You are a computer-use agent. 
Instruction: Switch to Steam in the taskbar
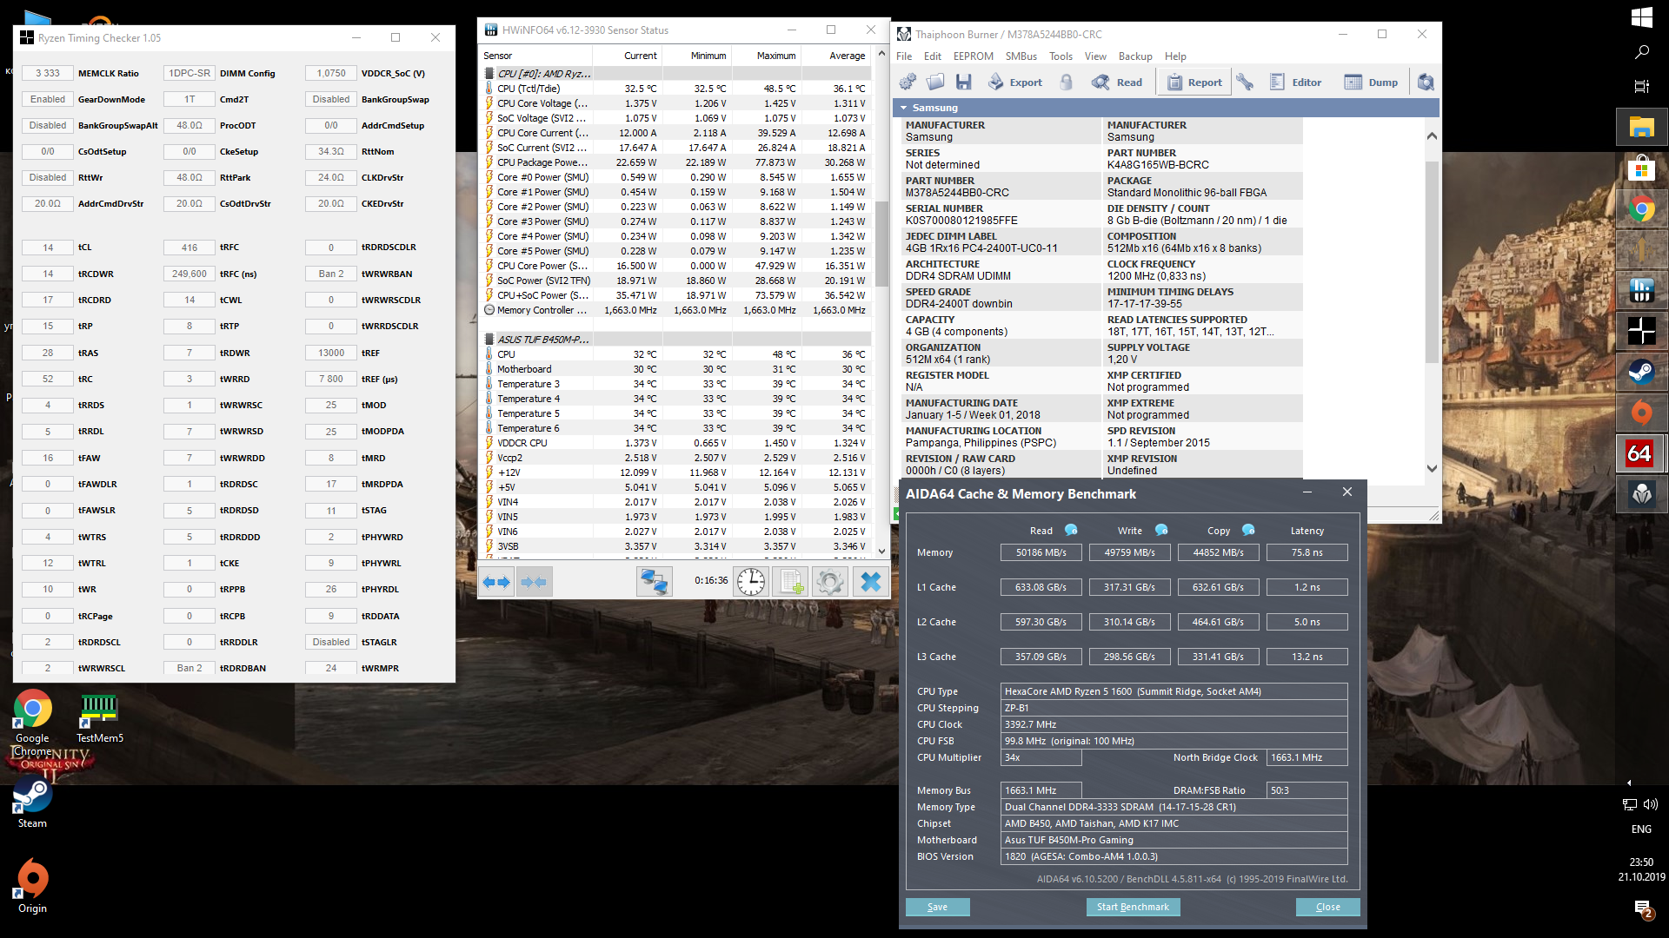coord(1641,372)
